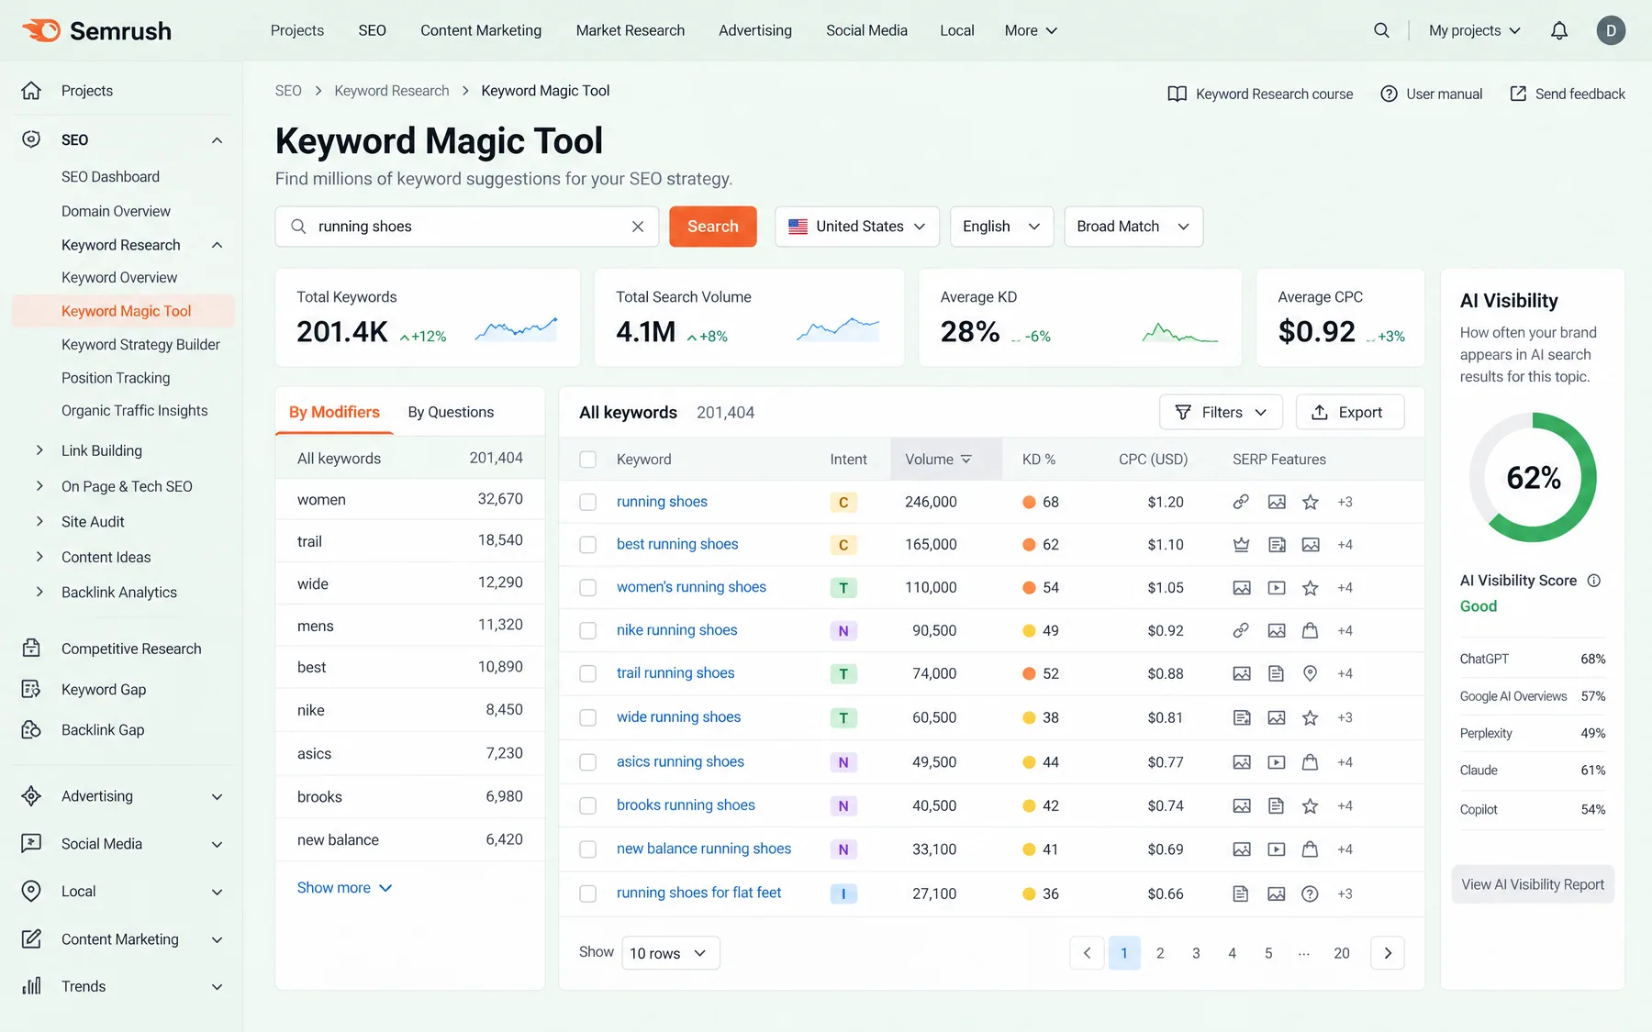Click image icon for brooks running shoes row
Viewport: 1652px width, 1032px height.
tap(1241, 805)
